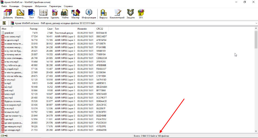The width and height of the screenshot is (258, 138).
Task: Click the disk icon in status bar
Action: pos(2,136)
